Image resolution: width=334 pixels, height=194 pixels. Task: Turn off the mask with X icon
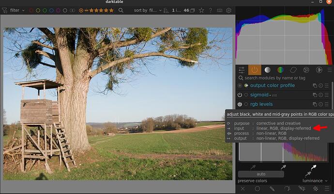[x=243, y=189]
